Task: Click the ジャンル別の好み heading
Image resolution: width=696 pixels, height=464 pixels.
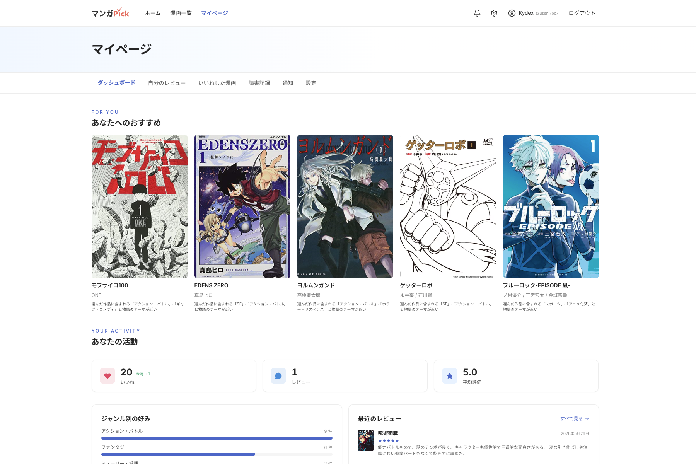Action: tap(126, 419)
